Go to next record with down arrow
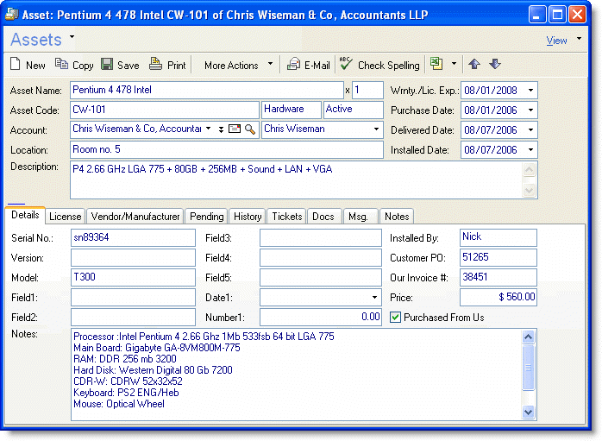Image resolution: width=602 pixels, height=441 pixels. 494,65
